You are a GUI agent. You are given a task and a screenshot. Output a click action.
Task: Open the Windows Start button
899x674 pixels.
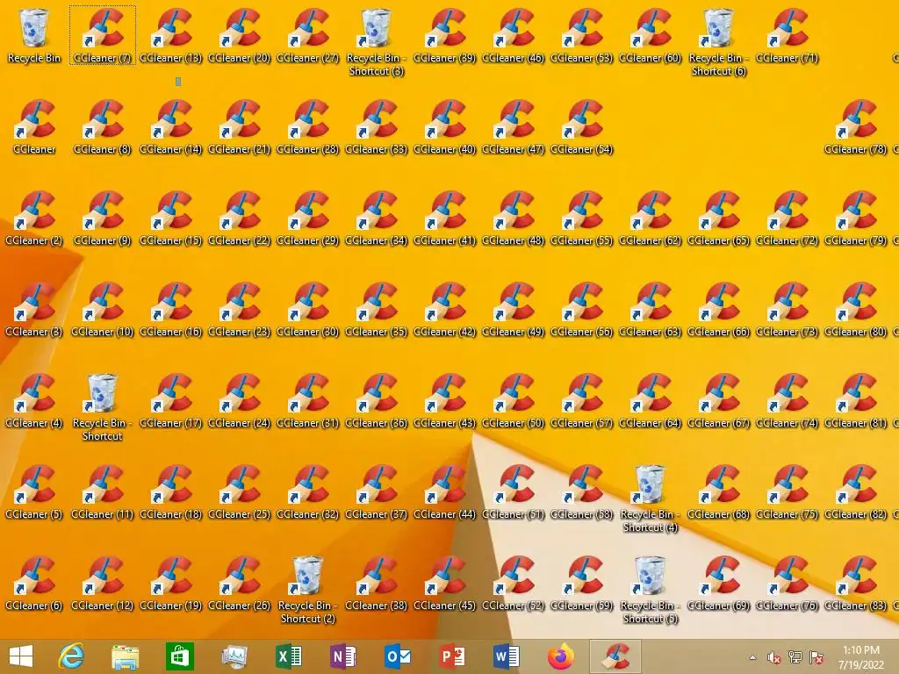click(21, 656)
